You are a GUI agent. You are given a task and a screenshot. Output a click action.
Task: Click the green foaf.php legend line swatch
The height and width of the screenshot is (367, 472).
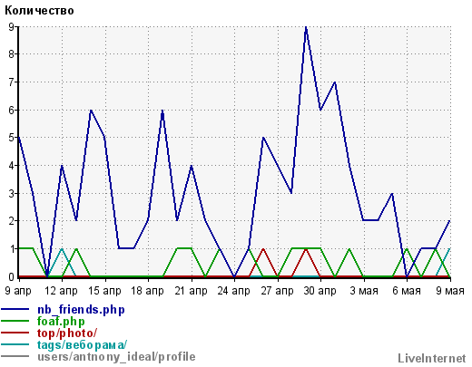pos(15,321)
